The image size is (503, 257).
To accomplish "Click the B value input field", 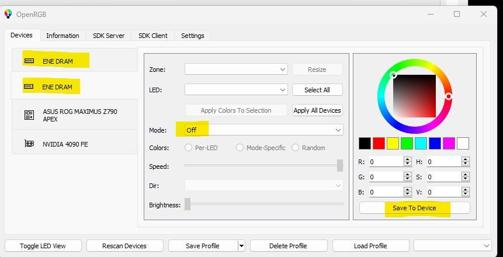I will tap(387, 192).
